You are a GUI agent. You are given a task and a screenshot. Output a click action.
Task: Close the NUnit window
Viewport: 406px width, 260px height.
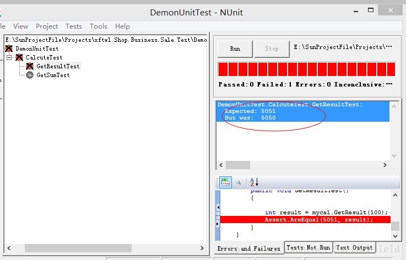[391, 10]
